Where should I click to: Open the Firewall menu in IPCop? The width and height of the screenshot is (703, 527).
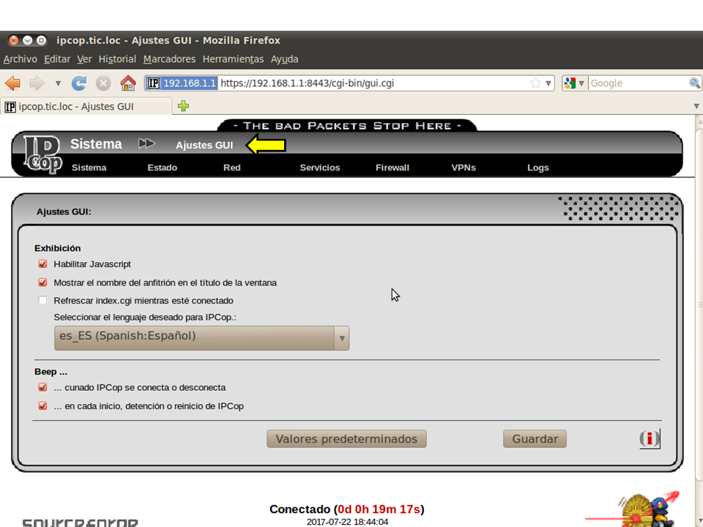pyautogui.click(x=392, y=168)
